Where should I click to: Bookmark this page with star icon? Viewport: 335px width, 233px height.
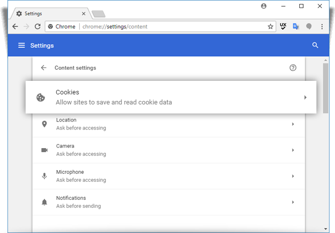271,27
